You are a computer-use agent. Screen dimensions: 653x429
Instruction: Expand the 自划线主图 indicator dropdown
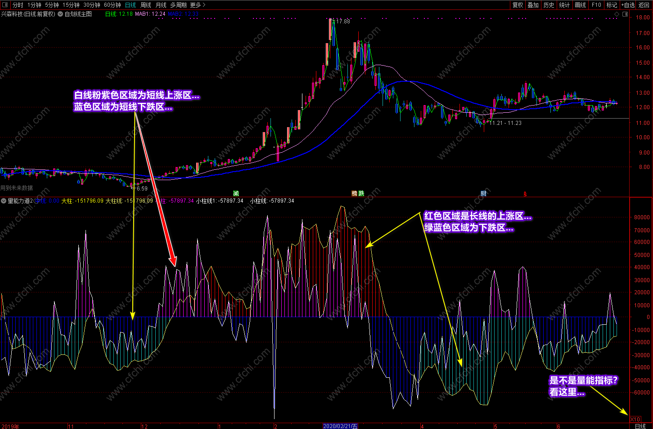click(60, 14)
